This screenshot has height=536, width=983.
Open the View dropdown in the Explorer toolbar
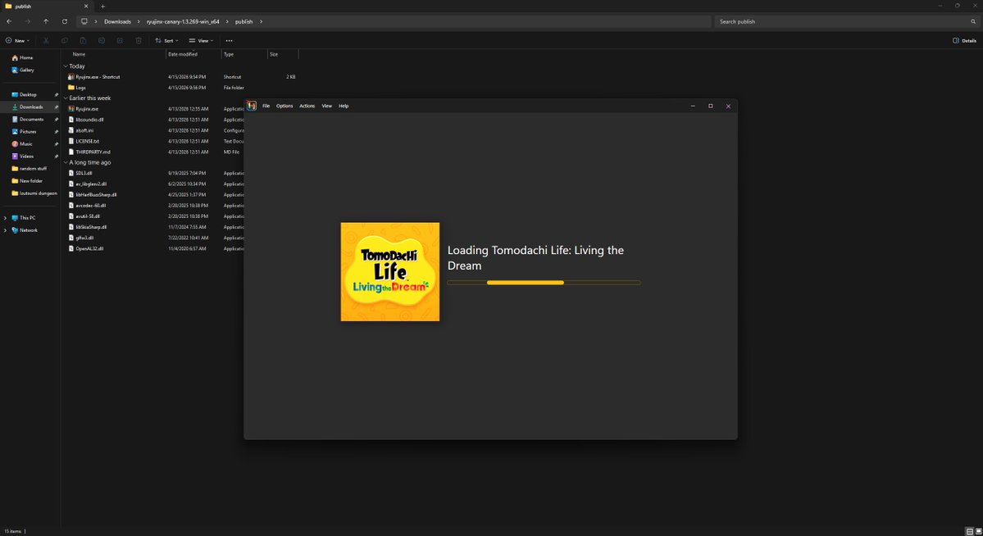[201, 40]
